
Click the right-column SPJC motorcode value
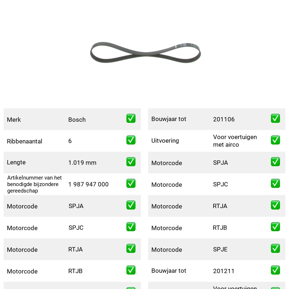(x=220, y=184)
